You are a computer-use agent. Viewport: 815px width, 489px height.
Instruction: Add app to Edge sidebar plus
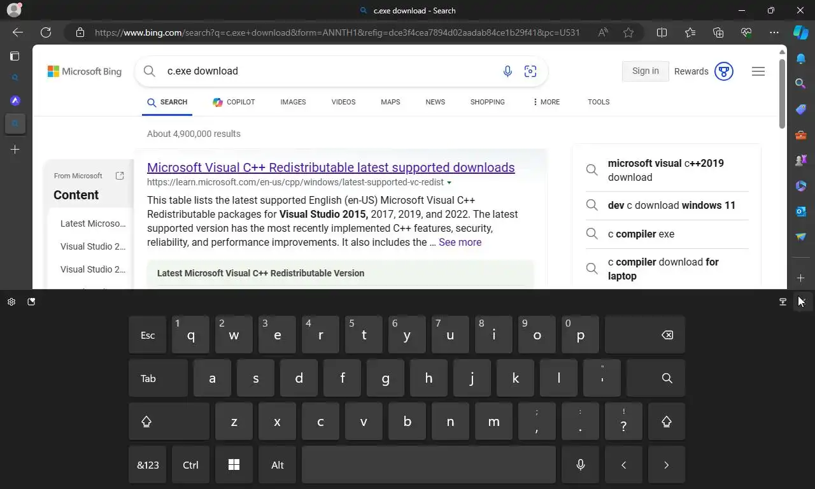801,278
